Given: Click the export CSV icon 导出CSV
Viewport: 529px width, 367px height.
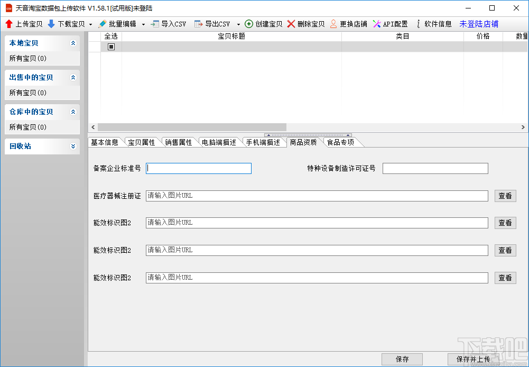Looking at the screenshot, I should (x=199, y=24).
